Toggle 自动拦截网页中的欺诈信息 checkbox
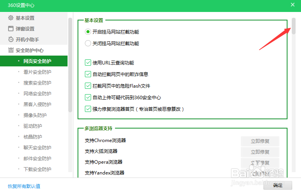Image resolution: width=301 pixels, height=193 pixels. (88, 74)
